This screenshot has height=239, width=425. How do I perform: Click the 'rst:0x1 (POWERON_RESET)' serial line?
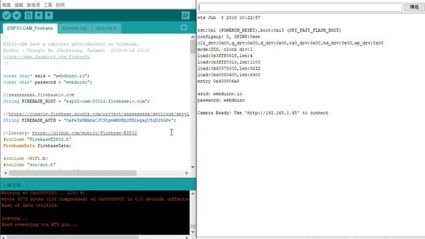270,31
